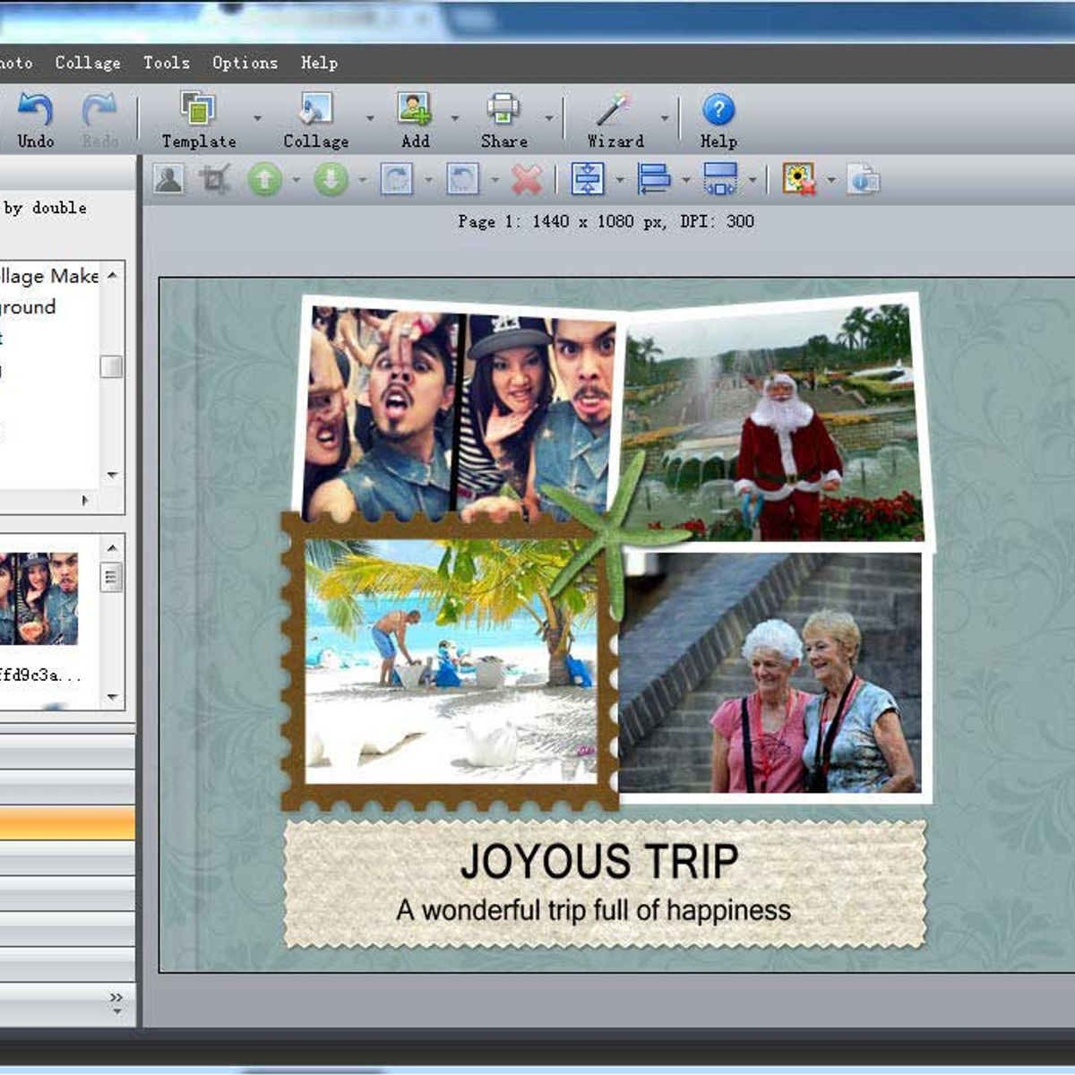Select the Crop photo tool
The image size is (1075, 1075).
[x=212, y=178]
